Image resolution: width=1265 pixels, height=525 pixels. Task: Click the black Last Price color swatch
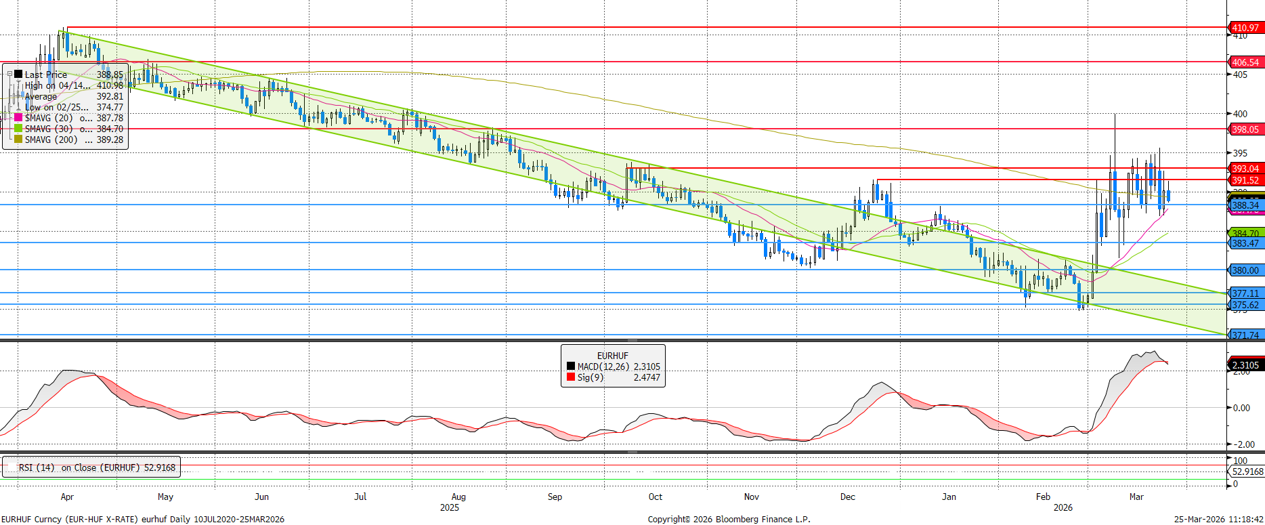pos(19,75)
